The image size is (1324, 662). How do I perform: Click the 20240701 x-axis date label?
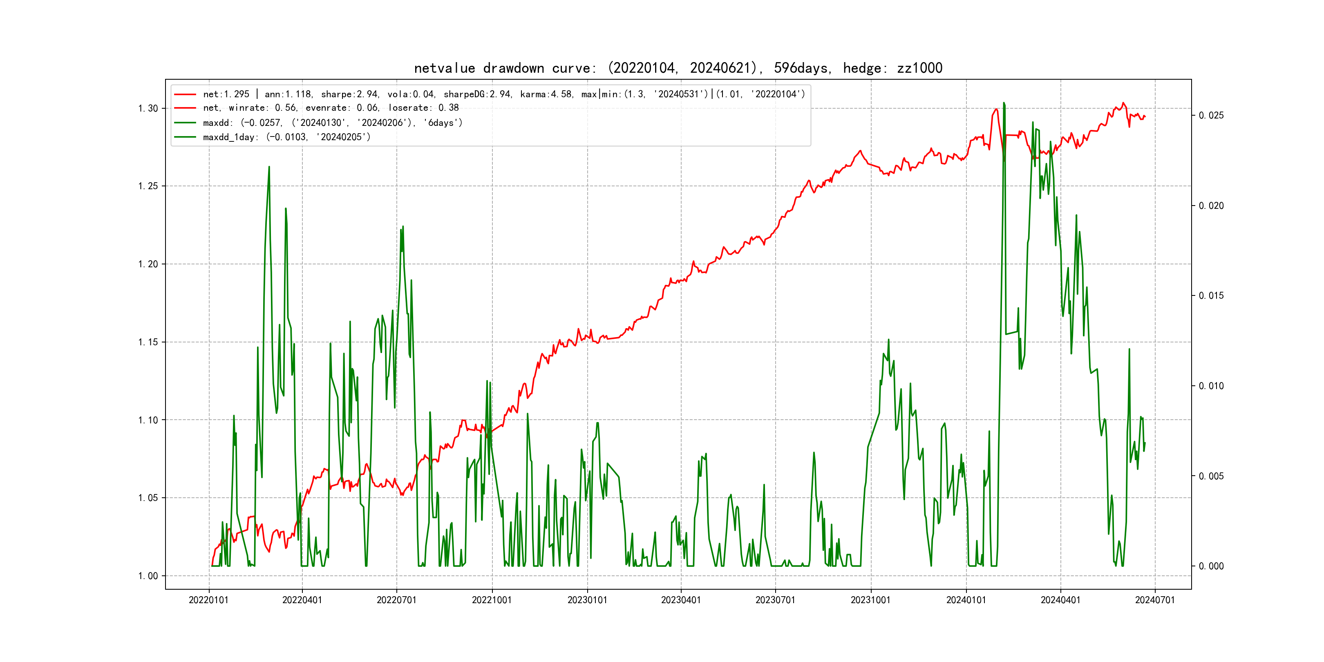click(1154, 600)
